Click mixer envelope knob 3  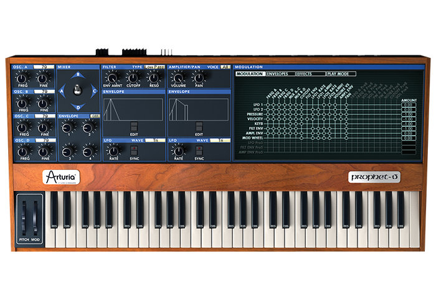[x=67, y=151]
